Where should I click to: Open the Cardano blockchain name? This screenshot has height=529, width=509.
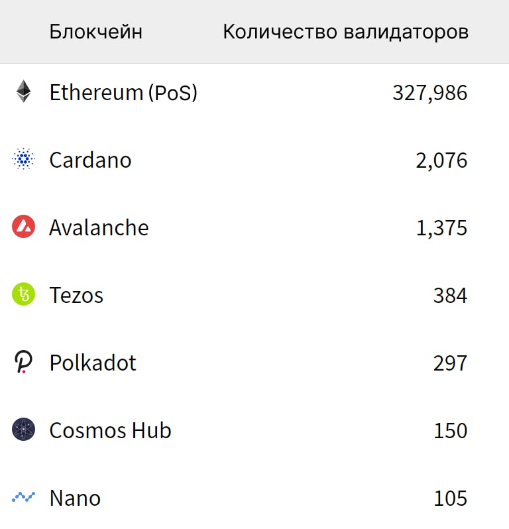(x=90, y=160)
